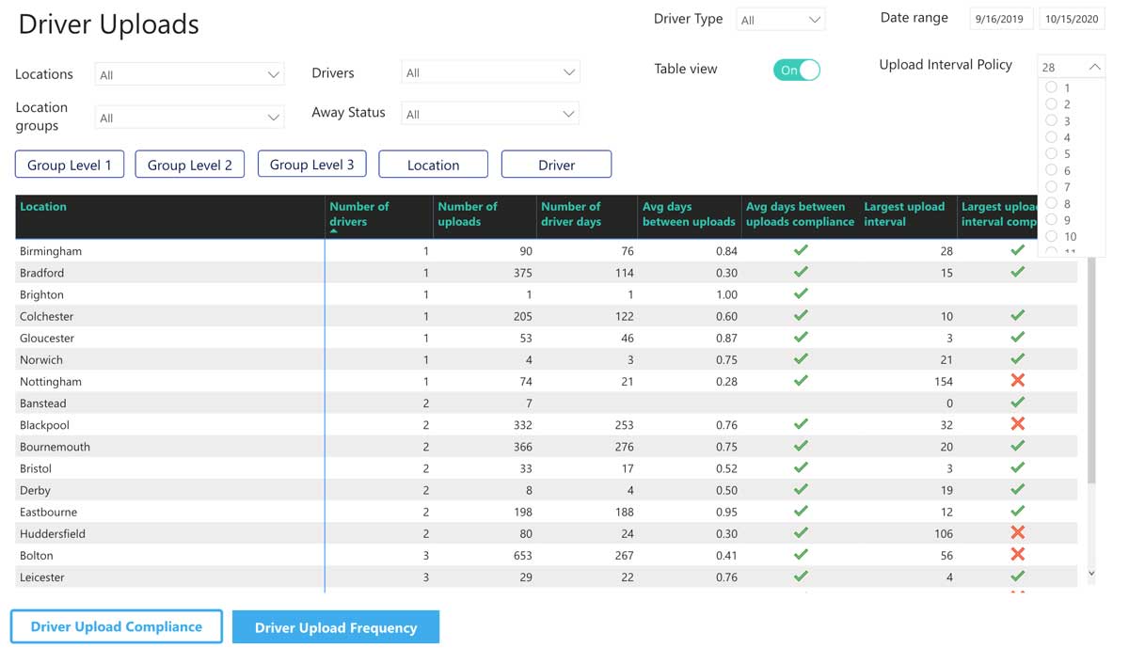Switch to the Group Level 1 view
Screen dimensions: 1129x648
(70, 165)
